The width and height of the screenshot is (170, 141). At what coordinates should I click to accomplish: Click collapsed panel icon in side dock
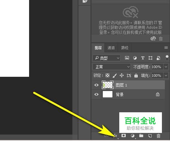85,1
